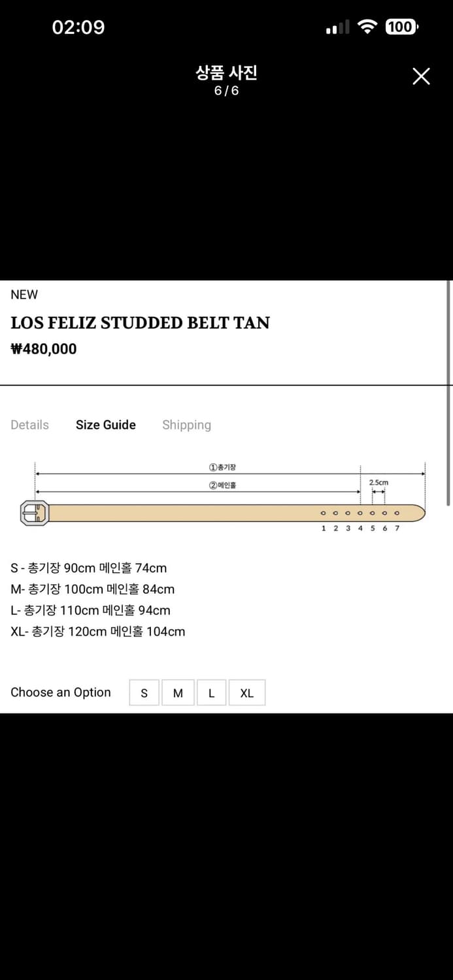Image resolution: width=453 pixels, height=980 pixels.
Task: Tap the Wi-Fi status icon
Action: pos(368,27)
